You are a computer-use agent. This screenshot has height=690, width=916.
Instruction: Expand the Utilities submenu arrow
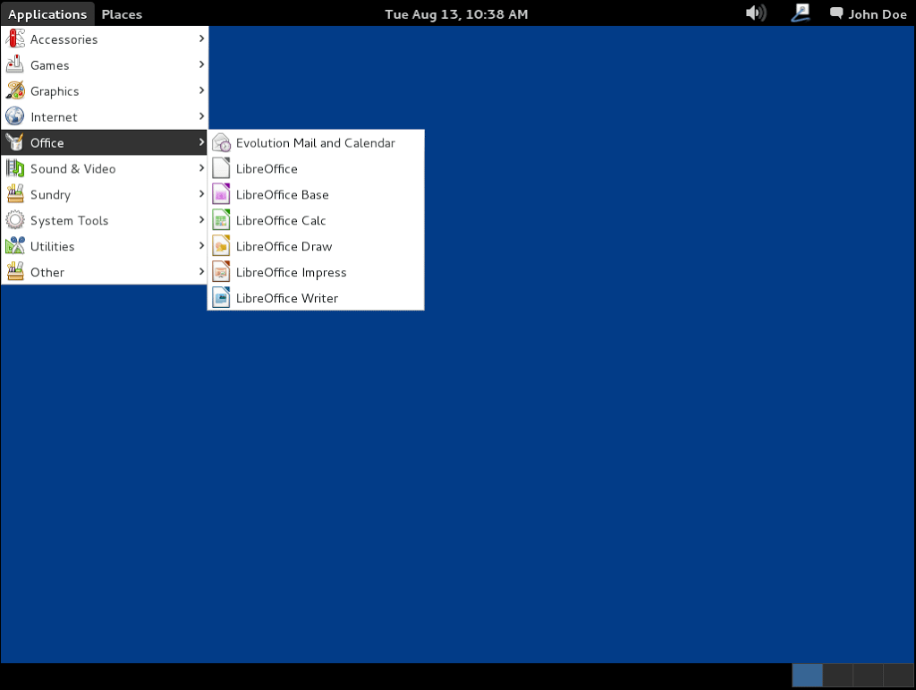[x=201, y=245]
